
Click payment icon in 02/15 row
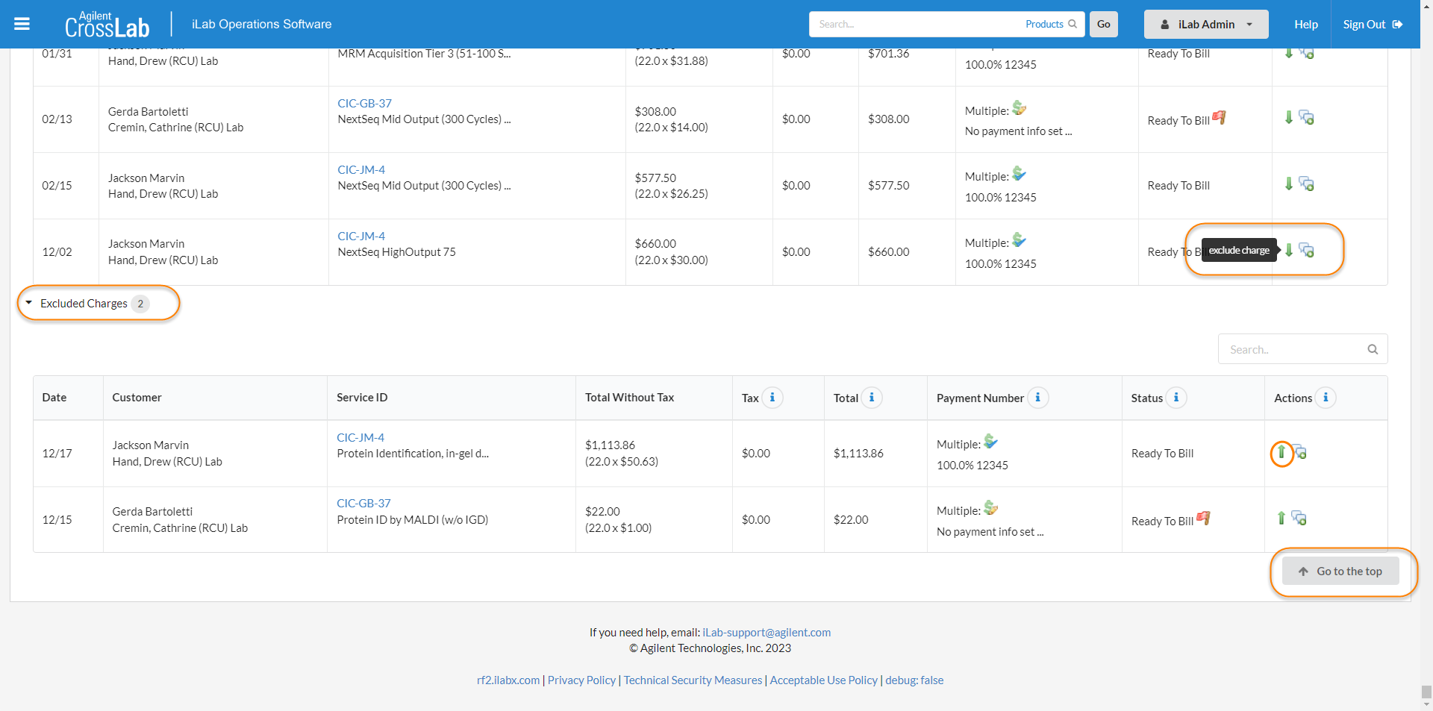1020,175
